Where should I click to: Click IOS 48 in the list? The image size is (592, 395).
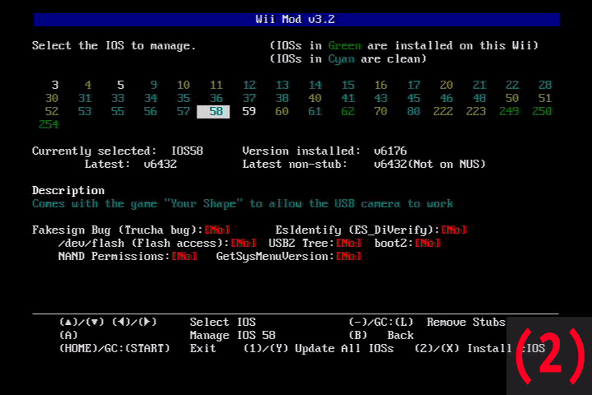click(x=479, y=98)
